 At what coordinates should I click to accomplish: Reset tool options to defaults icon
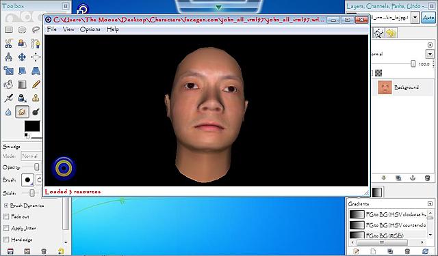click(61, 251)
